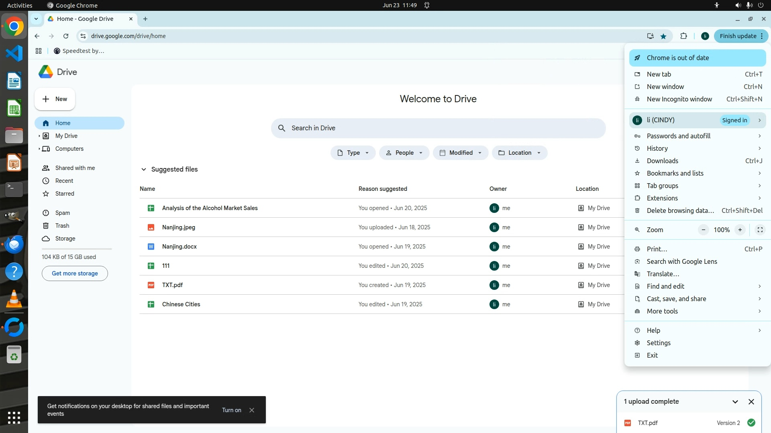
Task: Zoom out with the minus button
Action: click(703, 230)
